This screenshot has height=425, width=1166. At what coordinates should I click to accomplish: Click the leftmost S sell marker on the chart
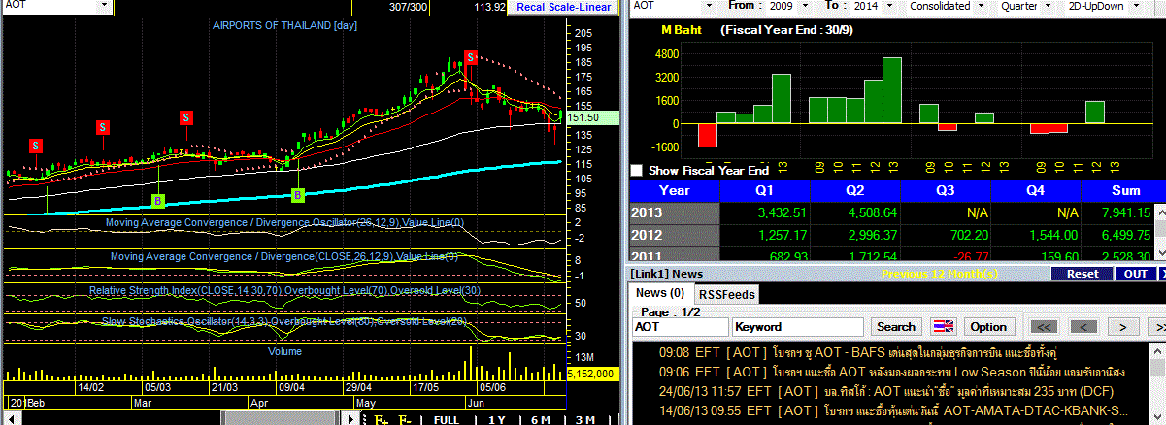(x=36, y=146)
